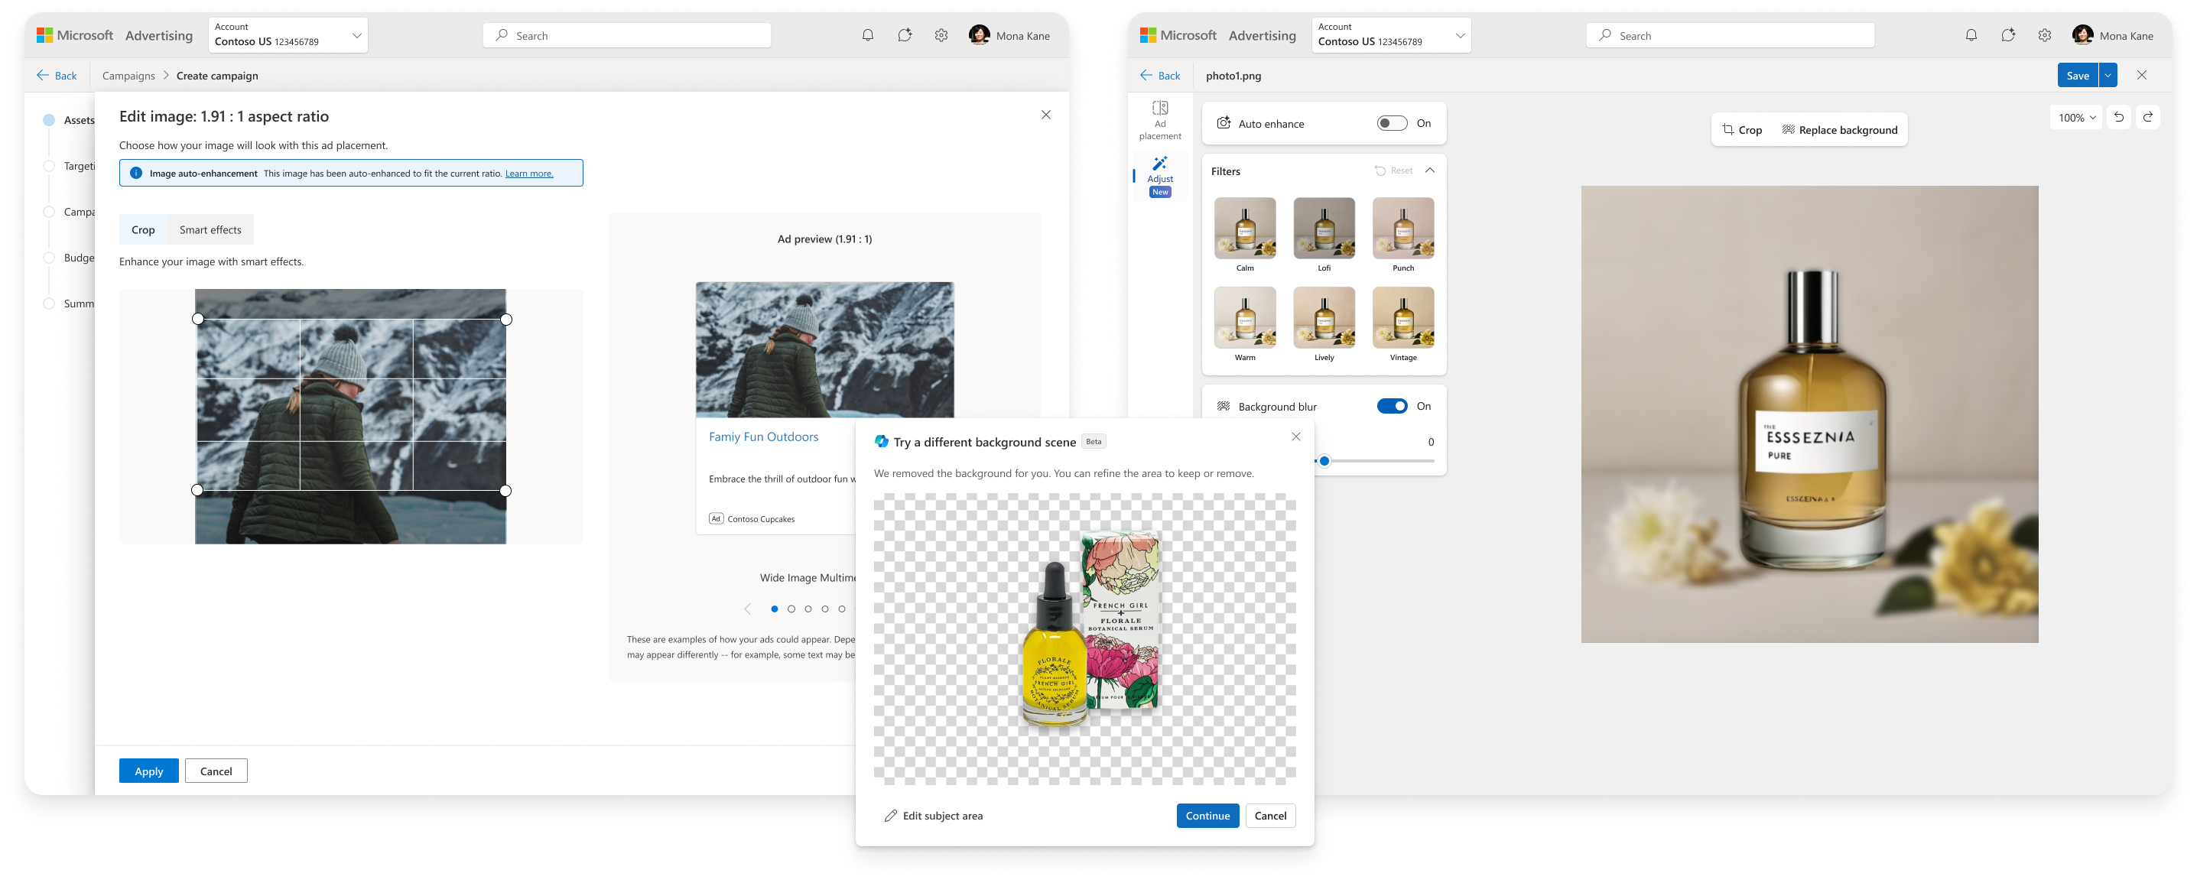Click top-left crop handle
The height and width of the screenshot is (883, 2197).
[x=198, y=320]
